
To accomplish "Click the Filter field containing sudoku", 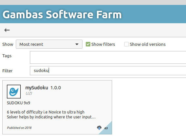I will pos(108,71).
